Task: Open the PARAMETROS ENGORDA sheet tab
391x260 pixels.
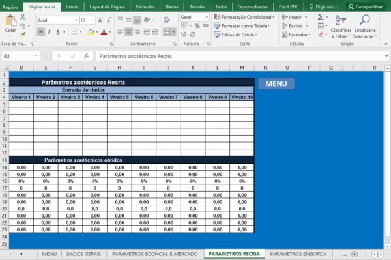Action: [x=298, y=254]
